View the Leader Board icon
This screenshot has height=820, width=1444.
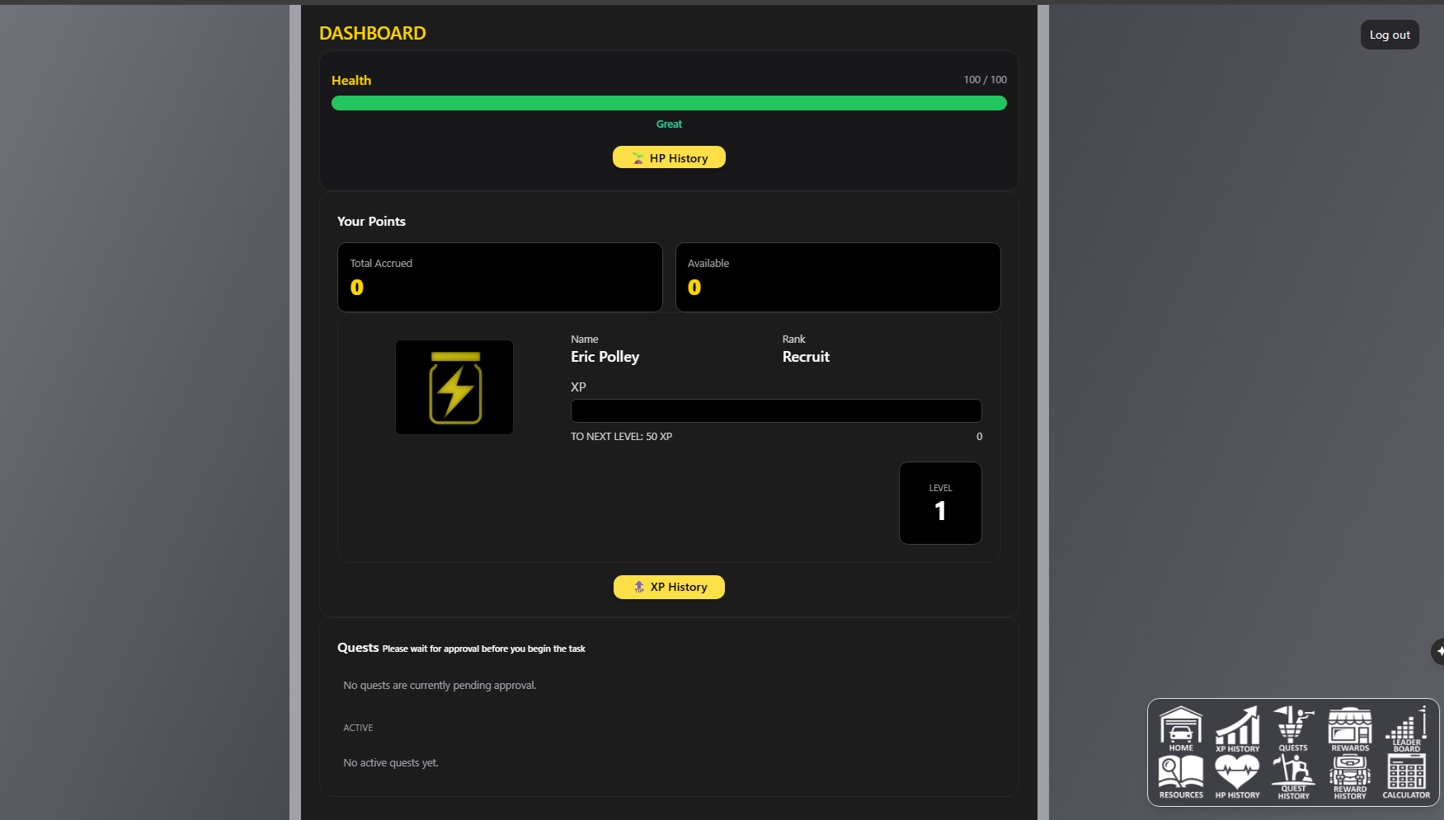(x=1406, y=729)
